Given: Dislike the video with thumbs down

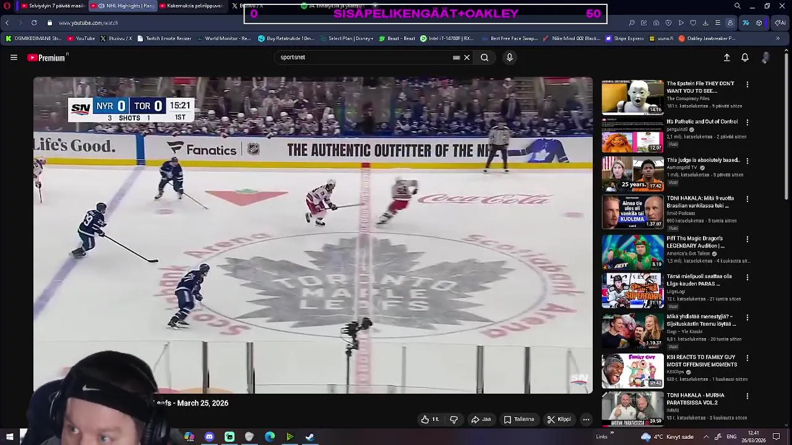Looking at the screenshot, I should pos(454,419).
